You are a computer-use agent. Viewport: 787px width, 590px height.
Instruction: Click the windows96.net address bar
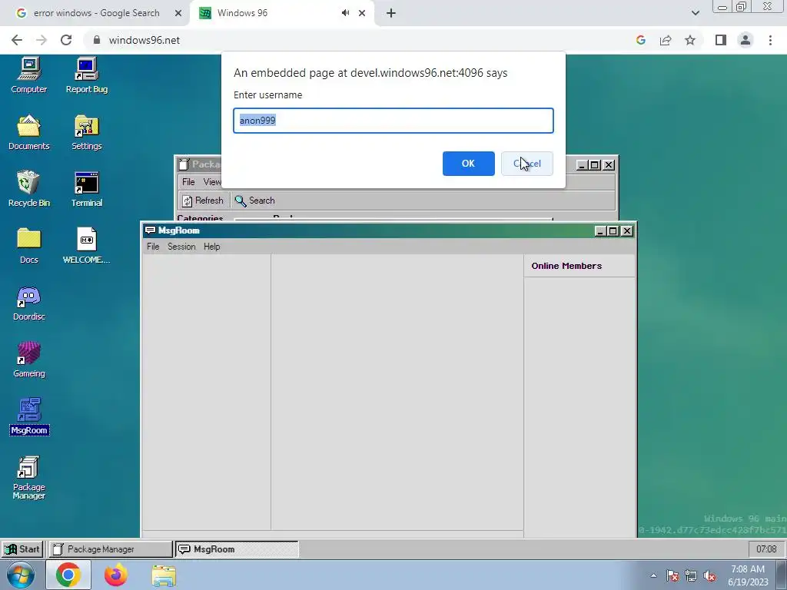pyautogui.click(x=361, y=40)
